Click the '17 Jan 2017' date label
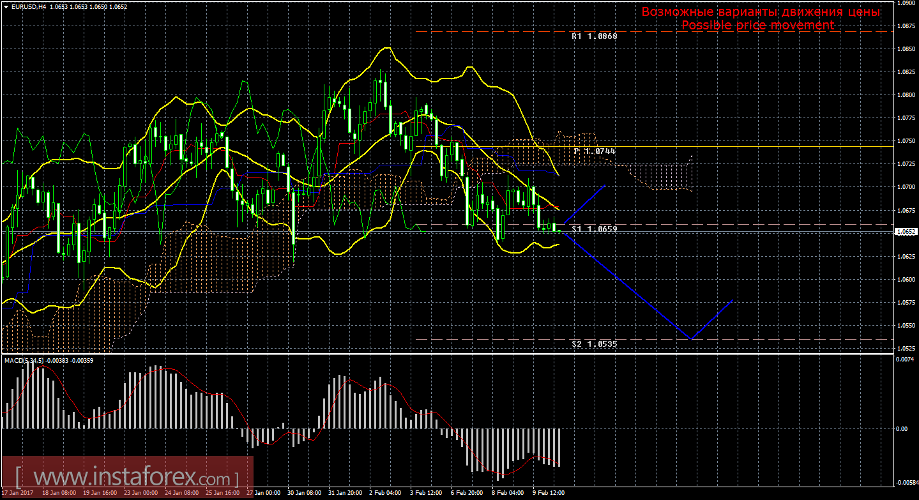 coord(18,494)
